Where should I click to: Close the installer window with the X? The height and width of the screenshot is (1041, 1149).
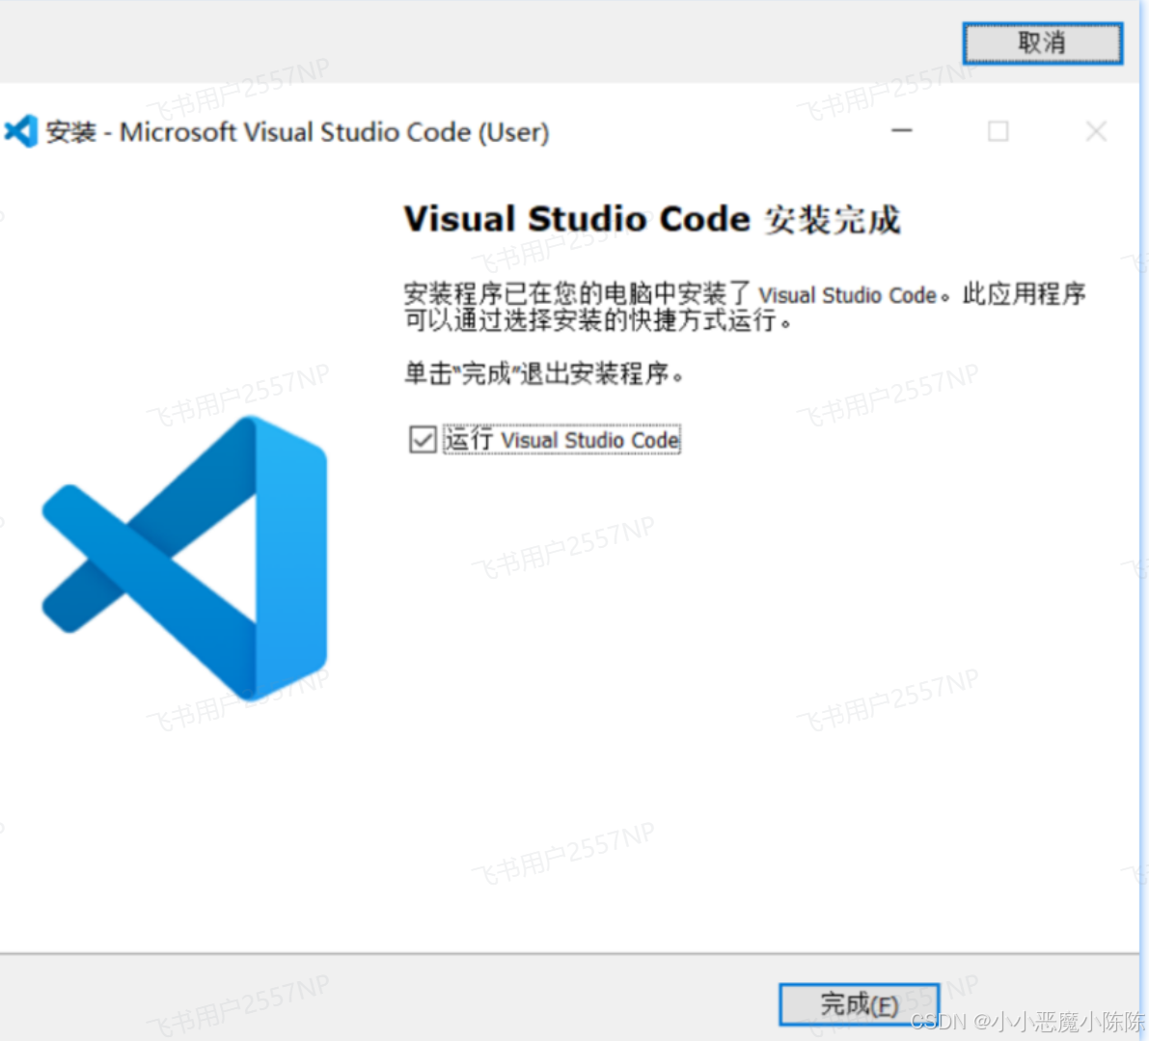pos(1096,131)
